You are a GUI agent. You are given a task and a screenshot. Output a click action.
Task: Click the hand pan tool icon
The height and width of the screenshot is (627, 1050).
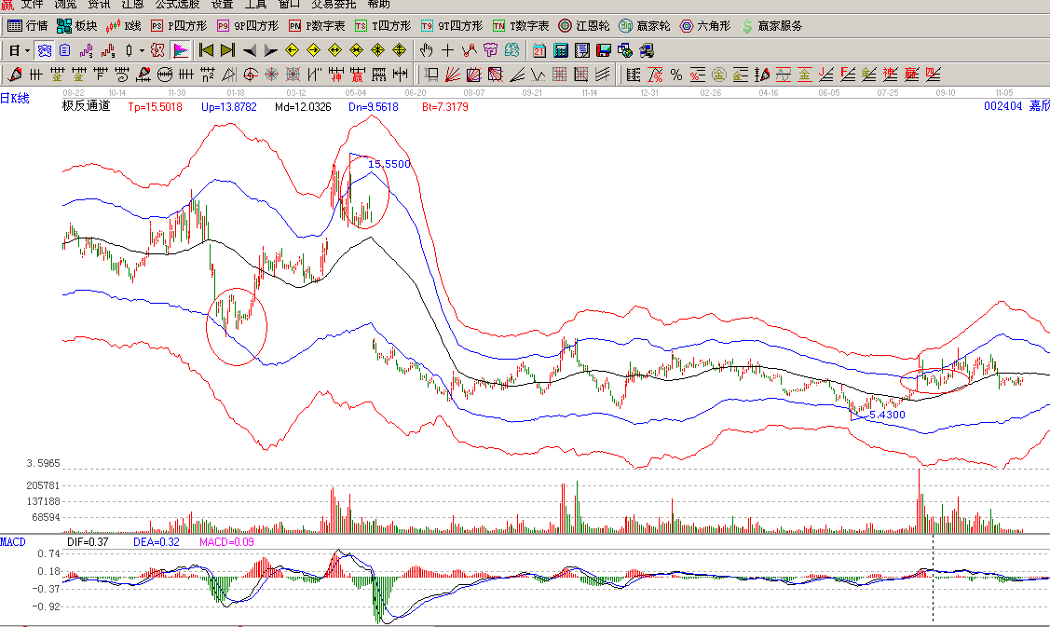(x=427, y=50)
